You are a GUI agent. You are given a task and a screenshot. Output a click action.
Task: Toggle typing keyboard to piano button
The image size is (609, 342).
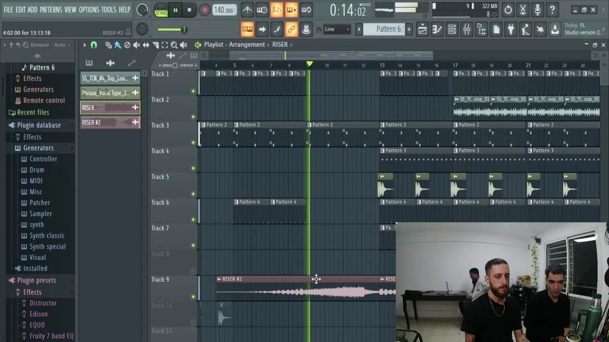tap(247, 29)
